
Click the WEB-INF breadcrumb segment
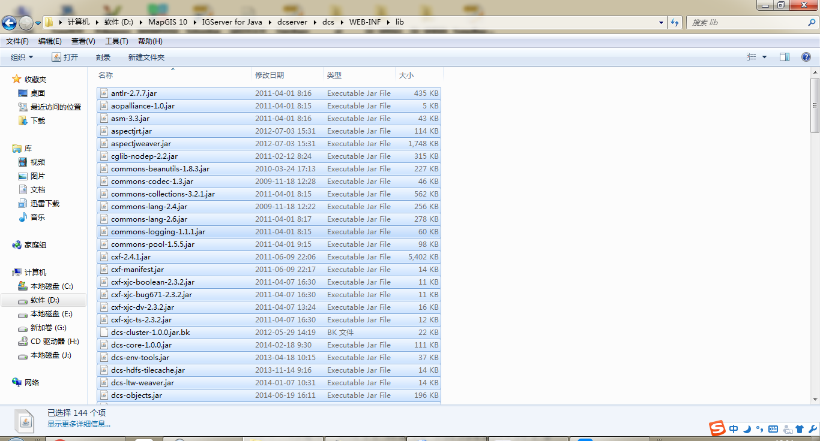(x=365, y=22)
